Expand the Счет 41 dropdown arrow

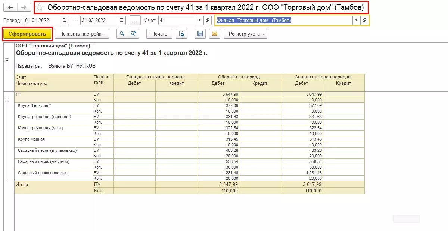pos(199,20)
